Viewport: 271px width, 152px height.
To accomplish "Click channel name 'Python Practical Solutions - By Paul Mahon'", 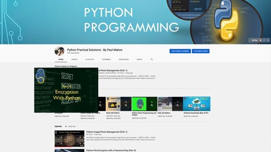I will pyautogui.click(x=95, y=50).
